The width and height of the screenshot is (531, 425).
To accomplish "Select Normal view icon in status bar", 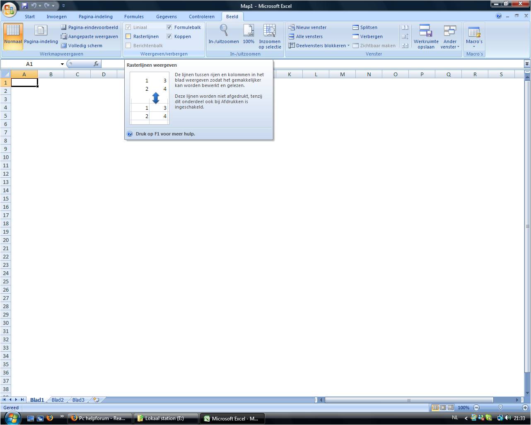I will click(x=435, y=408).
